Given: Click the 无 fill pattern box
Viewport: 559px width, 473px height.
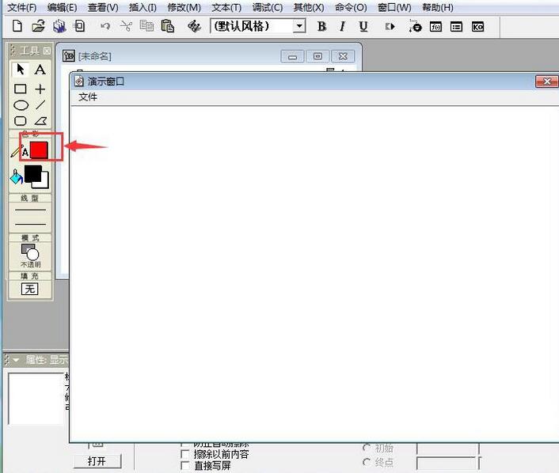Looking at the screenshot, I should (29, 289).
